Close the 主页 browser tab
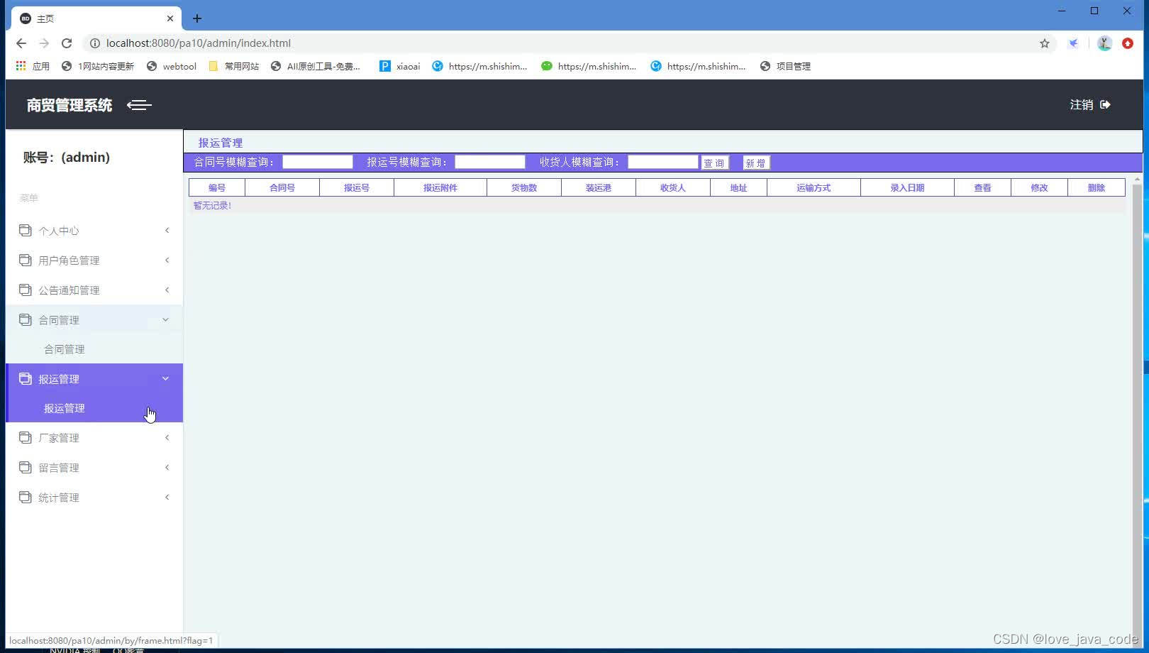1149x653 pixels. click(x=170, y=18)
